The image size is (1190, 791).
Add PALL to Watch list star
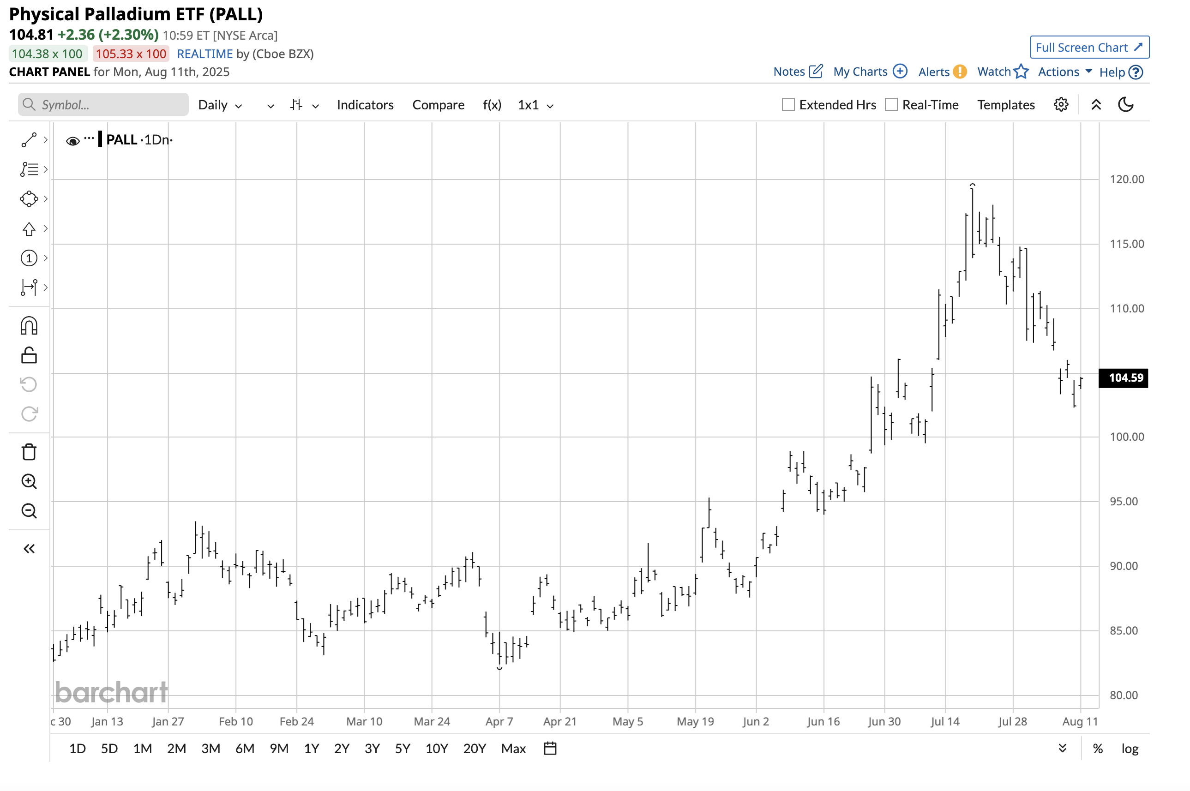point(1021,71)
